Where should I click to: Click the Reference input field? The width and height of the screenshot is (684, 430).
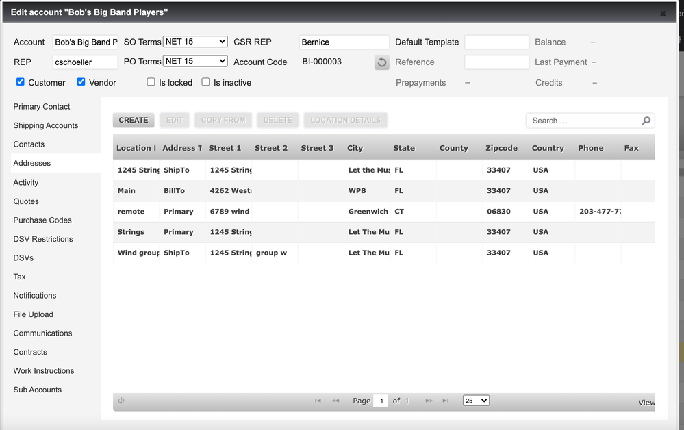tap(497, 62)
